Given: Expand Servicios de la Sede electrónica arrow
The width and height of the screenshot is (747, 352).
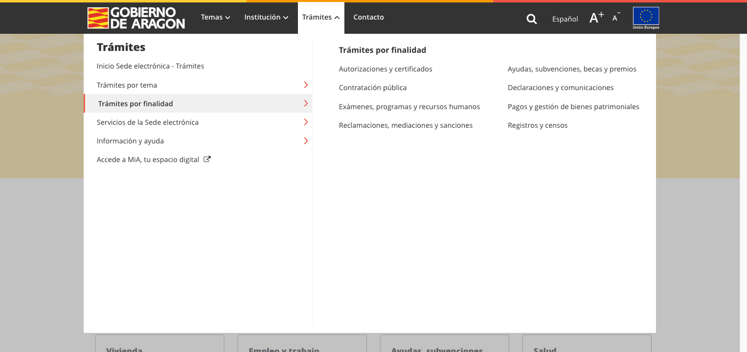Looking at the screenshot, I should (x=306, y=122).
